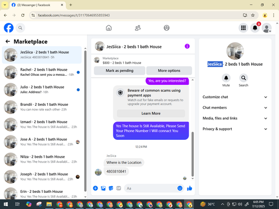Open Julio conversation in chat list
Viewport: 279px width, 209px height.
click(x=42, y=90)
